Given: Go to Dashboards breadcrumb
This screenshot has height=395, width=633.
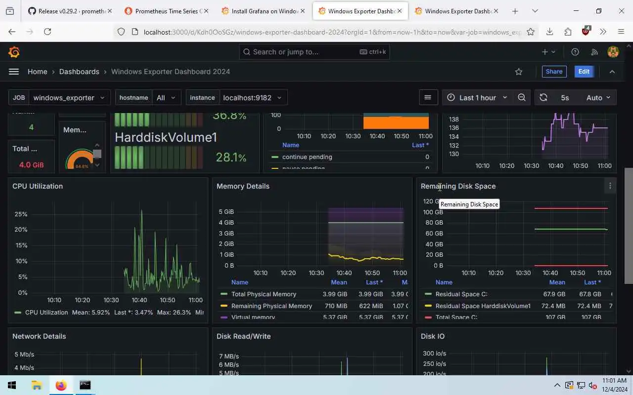Looking at the screenshot, I should pos(79,72).
